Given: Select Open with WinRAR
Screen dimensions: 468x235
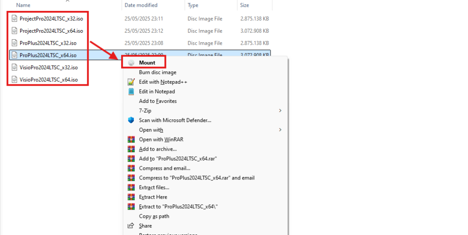Looking at the screenshot, I should [161, 139].
